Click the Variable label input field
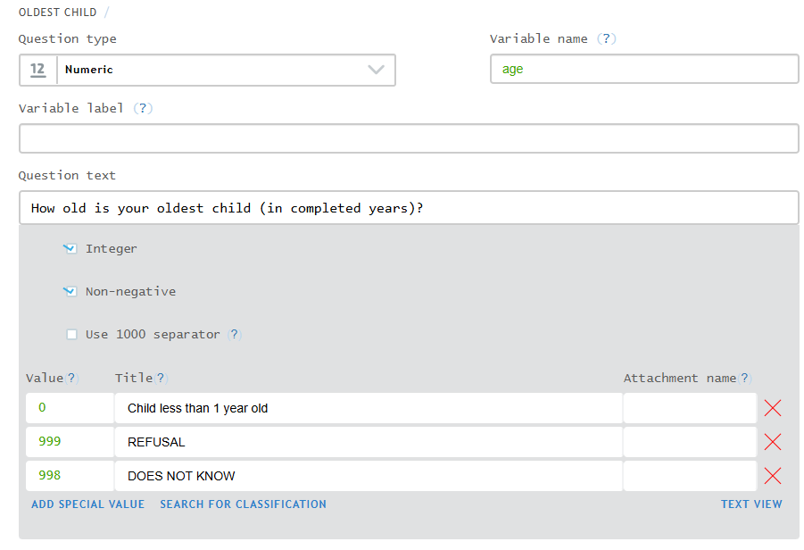Screen dimensions: 804x550 tap(409, 138)
